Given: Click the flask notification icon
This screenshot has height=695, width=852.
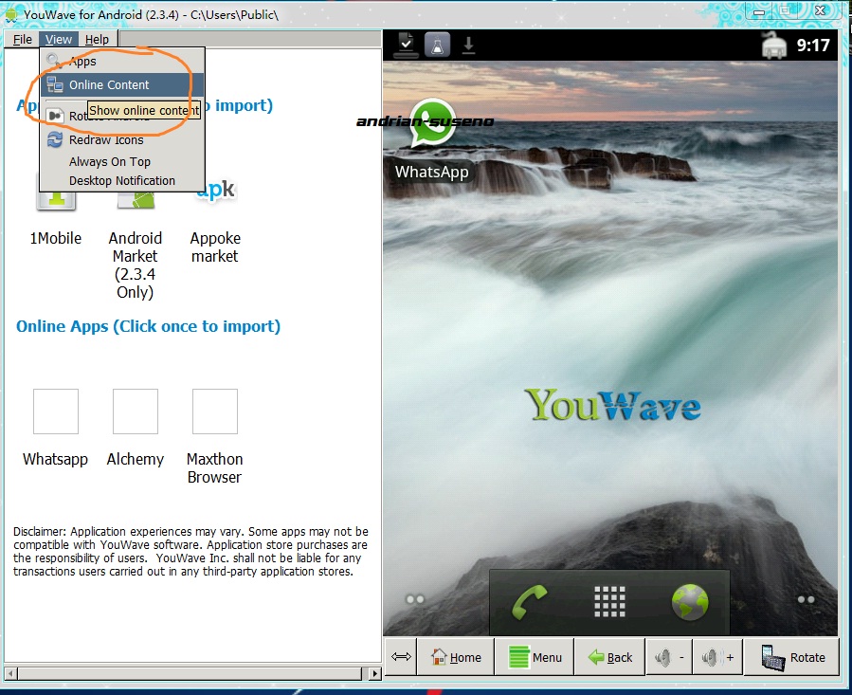Looking at the screenshot, I should pos(437,46).
